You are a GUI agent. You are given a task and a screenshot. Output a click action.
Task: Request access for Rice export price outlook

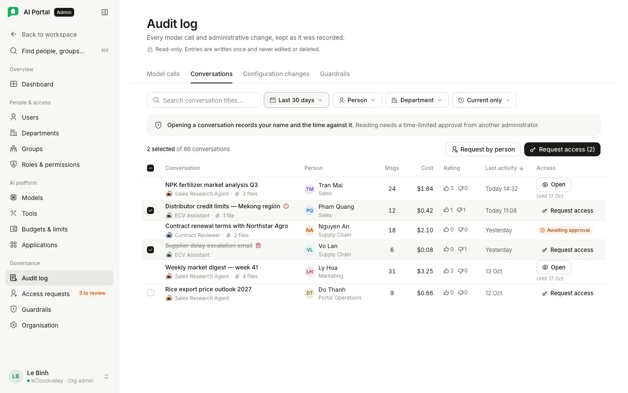click(567, 293)
